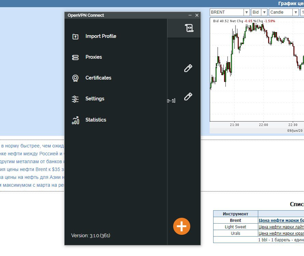The width and height of the screenshot is (304, 256).
Task: Edit the first profile with pencil icon
Action: (188, 68)
